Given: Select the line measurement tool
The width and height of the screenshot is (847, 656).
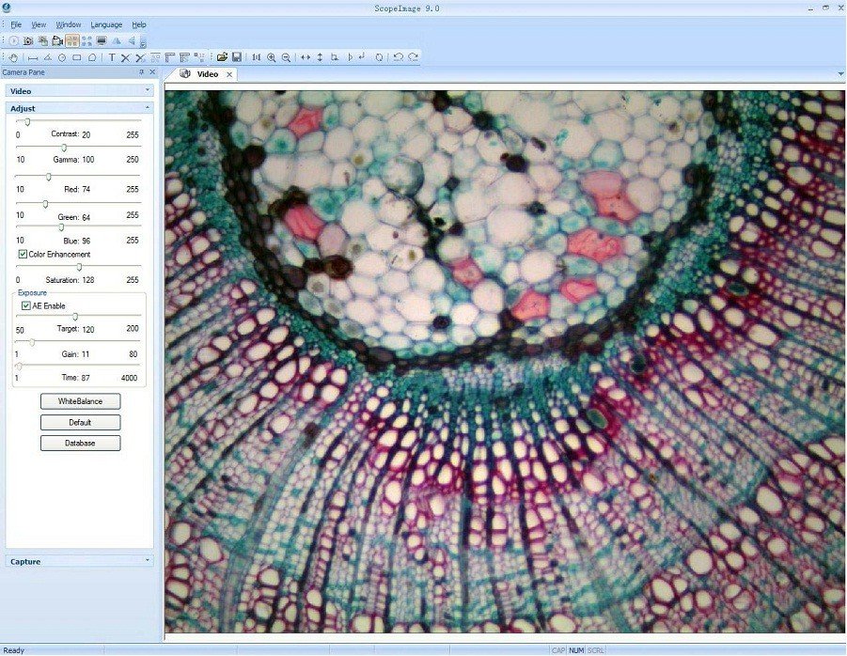Looking at the screenshot, I should [33, 57].
